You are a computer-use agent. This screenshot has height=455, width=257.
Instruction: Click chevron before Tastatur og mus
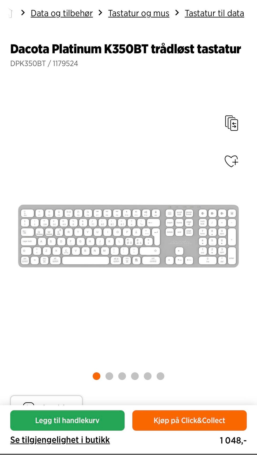tap(100, 13)
